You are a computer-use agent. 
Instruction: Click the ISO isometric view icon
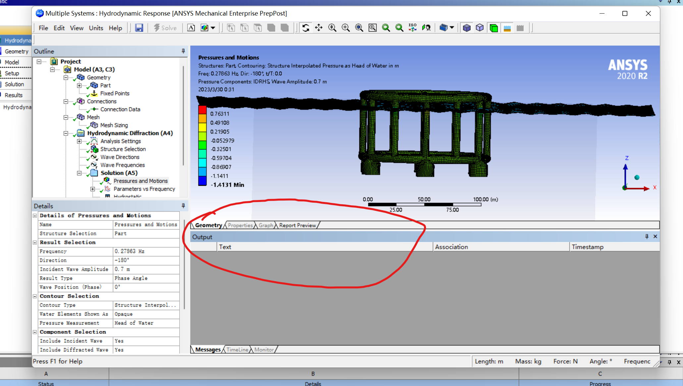point(412,28)
